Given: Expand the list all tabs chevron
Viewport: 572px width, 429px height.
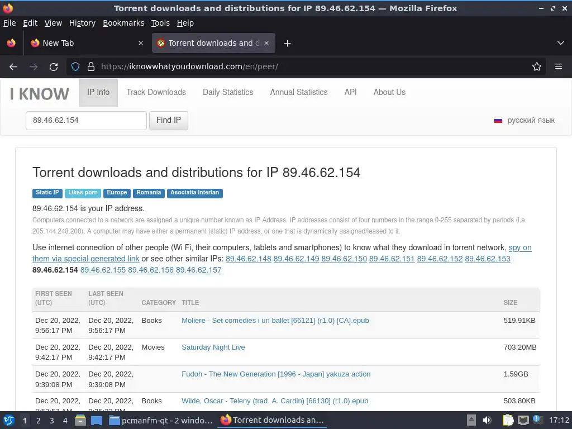Looking at the screenshot, I should pyautogui.click(x=561, y=43).
